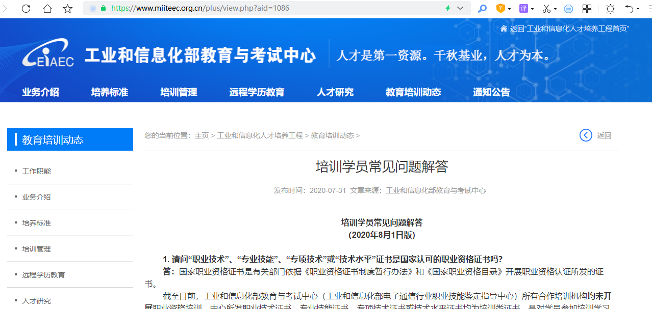Open the four-square extensions grid icon
Image resolution: width=652 pixels, height=309 pixels.
(587, 9)
